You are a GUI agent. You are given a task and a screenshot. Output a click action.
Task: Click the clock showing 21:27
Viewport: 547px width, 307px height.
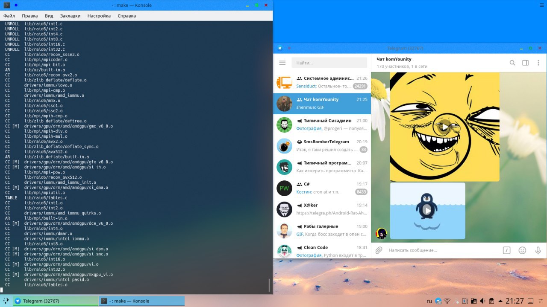(515, 301)
